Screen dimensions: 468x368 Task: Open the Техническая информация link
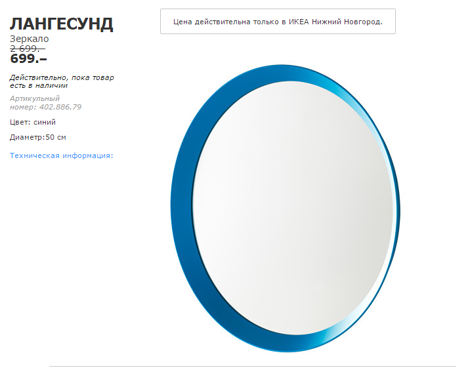[62, 155]
